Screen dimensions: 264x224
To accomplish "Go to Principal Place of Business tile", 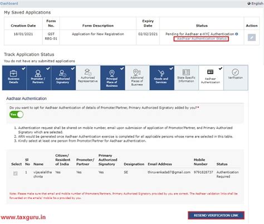I will click(113, 78).
